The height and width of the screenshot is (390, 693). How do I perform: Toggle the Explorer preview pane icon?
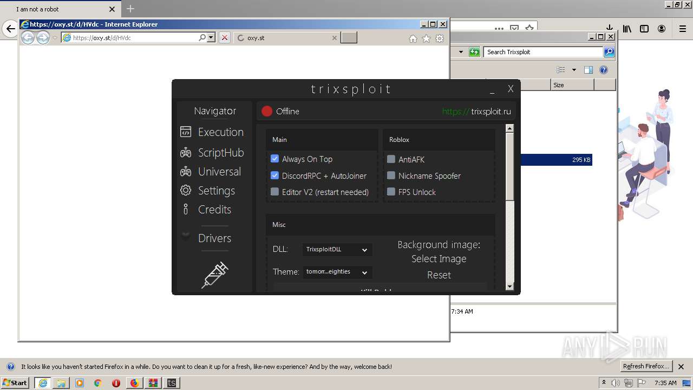pyautogui.click(x=589, y=70)
